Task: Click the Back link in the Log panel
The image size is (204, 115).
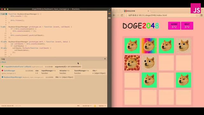Action: click(x=3, y=62)
